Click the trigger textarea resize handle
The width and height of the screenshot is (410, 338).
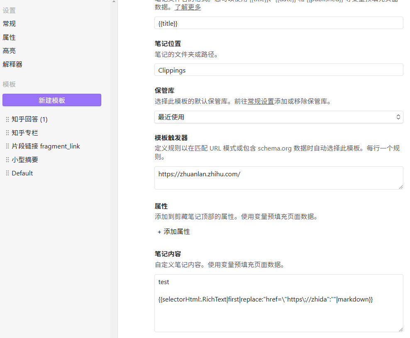401,187
